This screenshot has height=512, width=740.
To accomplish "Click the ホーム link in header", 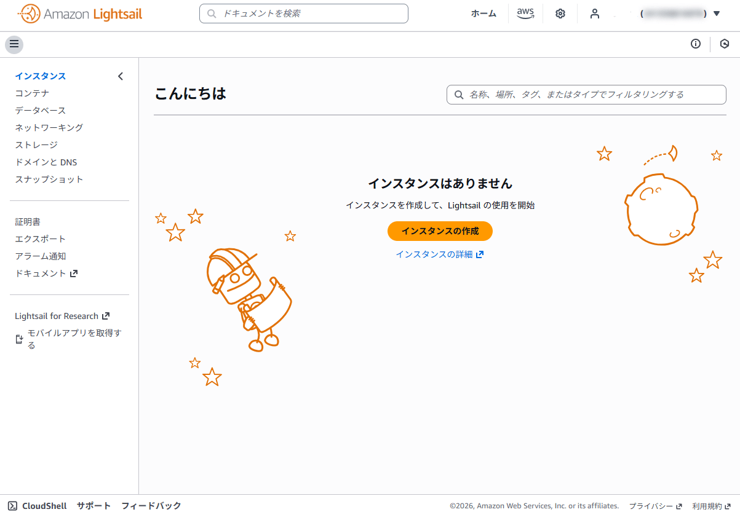I will (483, 14).
